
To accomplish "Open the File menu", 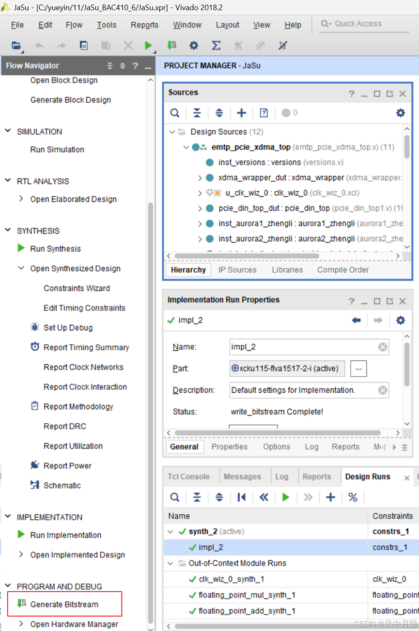I will [17, 25].
